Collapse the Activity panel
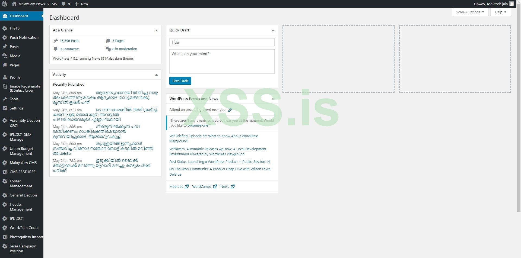 pos(157,75)
